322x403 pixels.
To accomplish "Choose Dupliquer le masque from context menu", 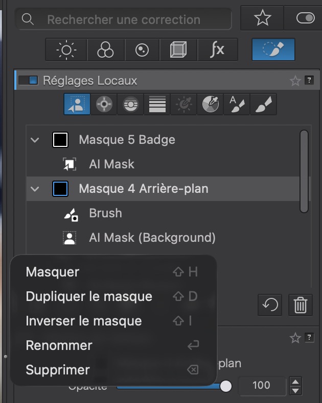I will (x=89, y=296).
